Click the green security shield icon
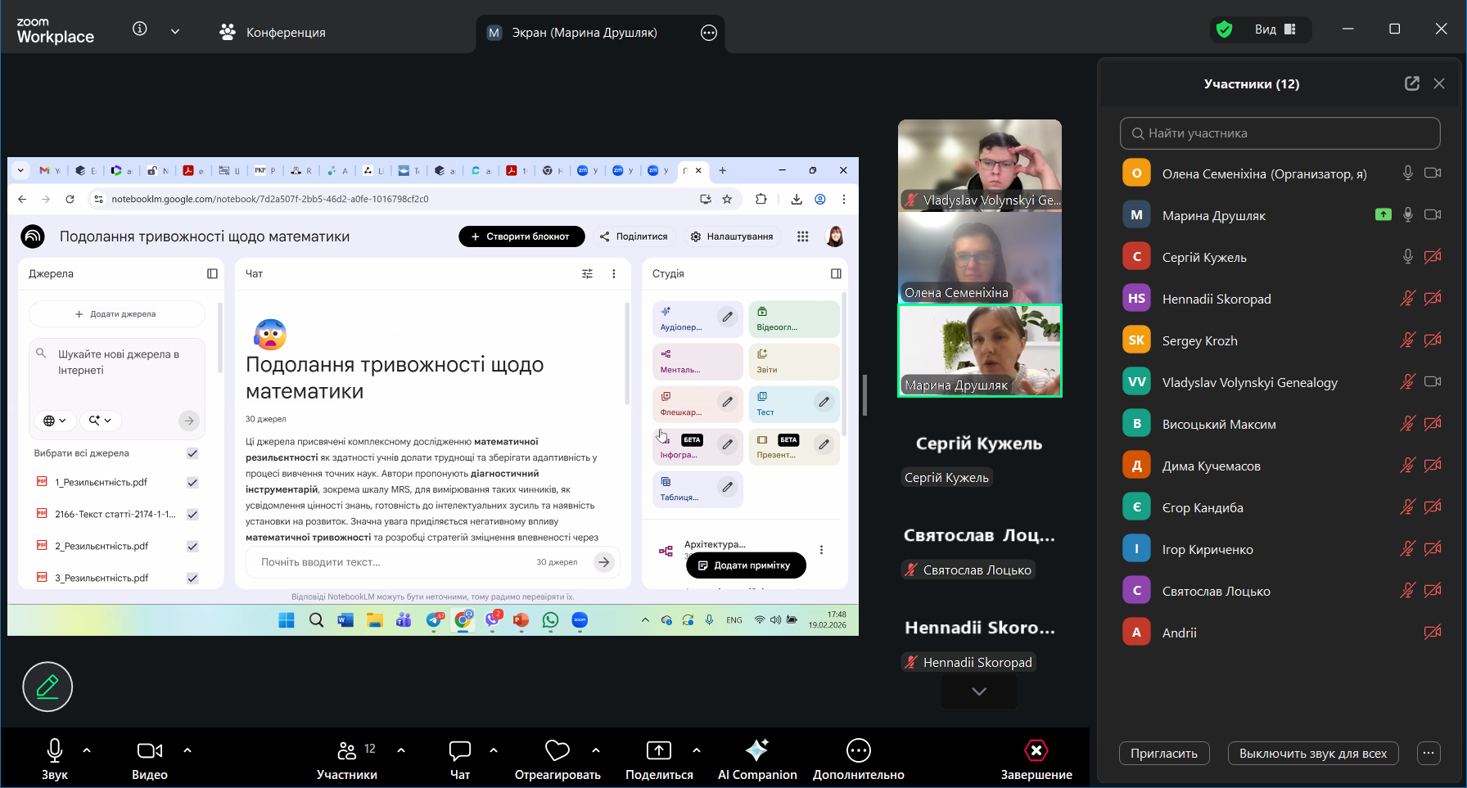This screenshot has width=1467, height=788. coord(1225,29)
